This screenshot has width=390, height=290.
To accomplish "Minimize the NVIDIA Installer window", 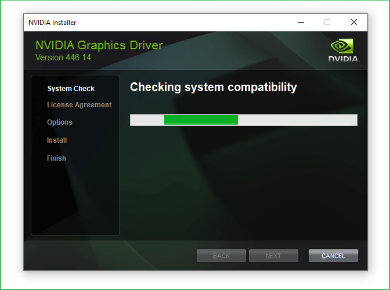I will [x=301, y=23].
